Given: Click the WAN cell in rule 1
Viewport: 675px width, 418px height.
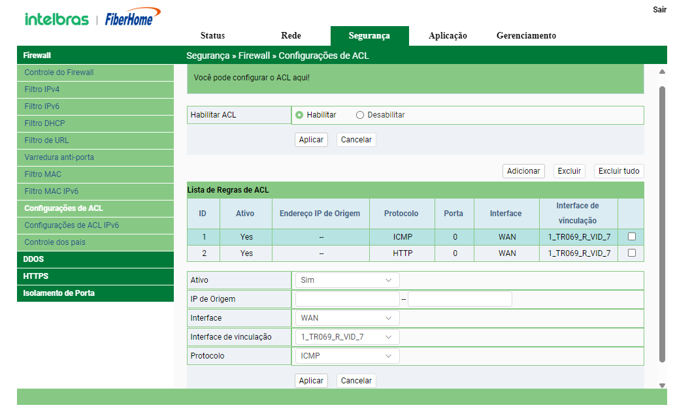Looking at the screenshot, I should coord(506,237).
